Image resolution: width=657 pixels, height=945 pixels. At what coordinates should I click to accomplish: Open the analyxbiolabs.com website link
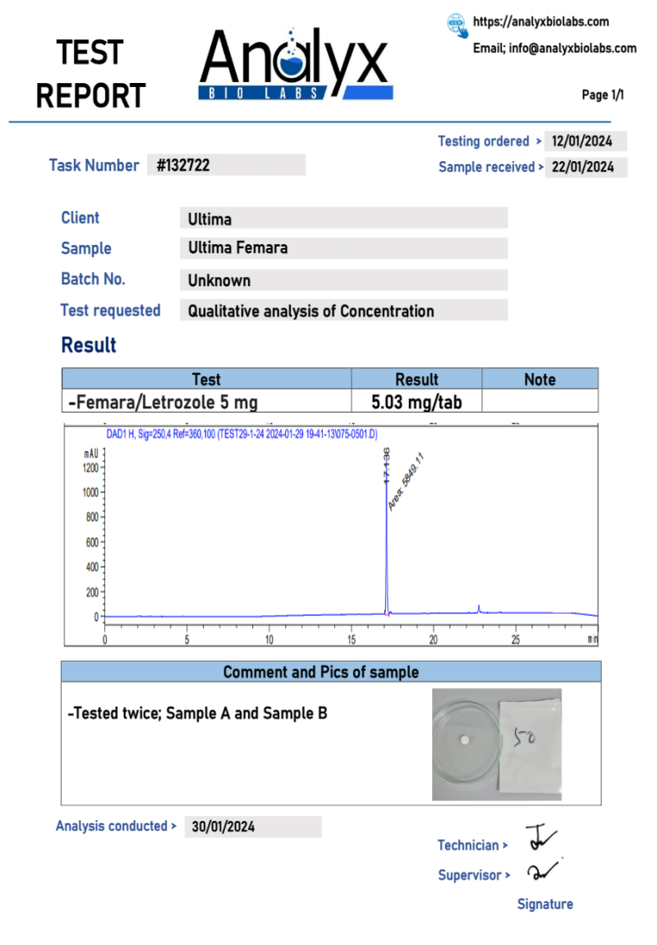[540, 22]
